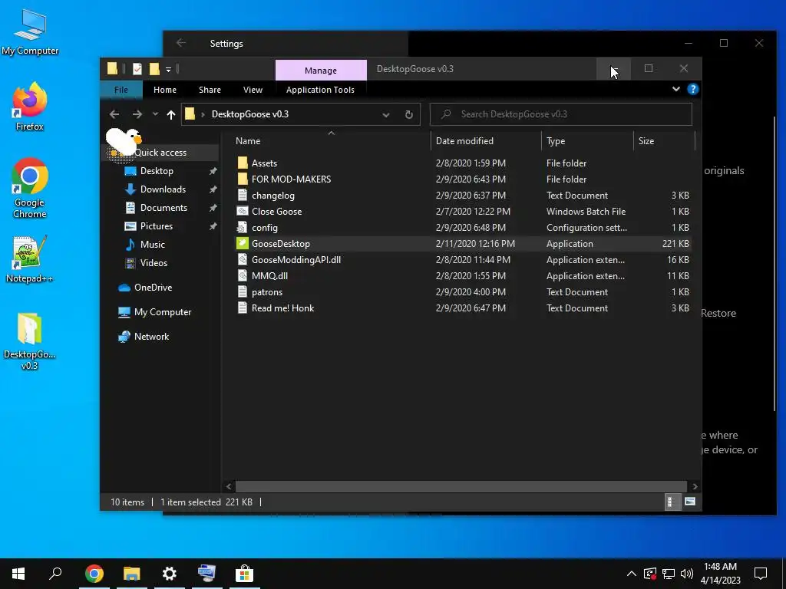Open Windows Start menu

[18, 574]
